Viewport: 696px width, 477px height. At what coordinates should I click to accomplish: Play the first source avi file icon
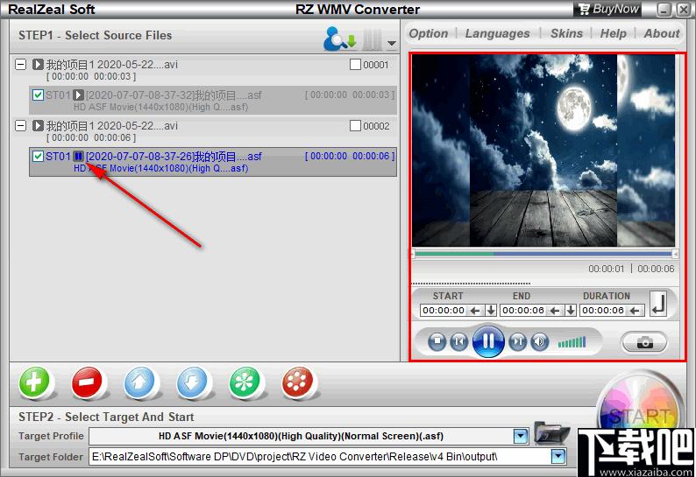point(38,64)
